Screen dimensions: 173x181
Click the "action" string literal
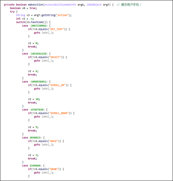tap(63, 15)
